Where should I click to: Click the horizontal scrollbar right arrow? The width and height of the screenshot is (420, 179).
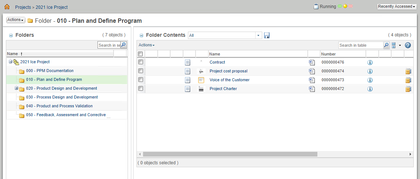pos(410,154)
